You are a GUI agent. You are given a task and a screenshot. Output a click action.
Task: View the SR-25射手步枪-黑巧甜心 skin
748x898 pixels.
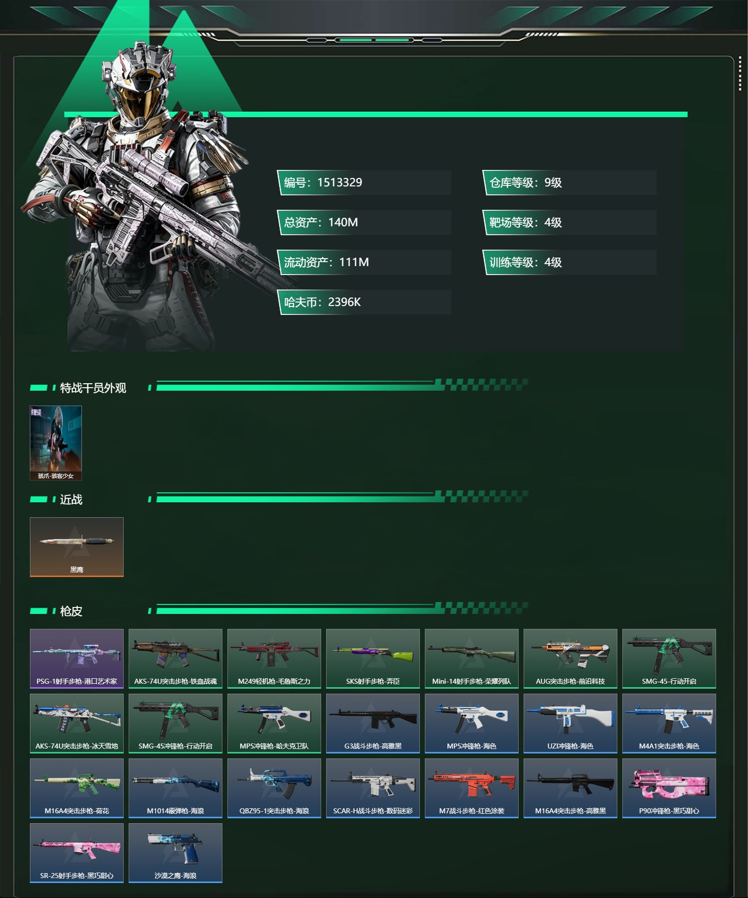point(77,853)
